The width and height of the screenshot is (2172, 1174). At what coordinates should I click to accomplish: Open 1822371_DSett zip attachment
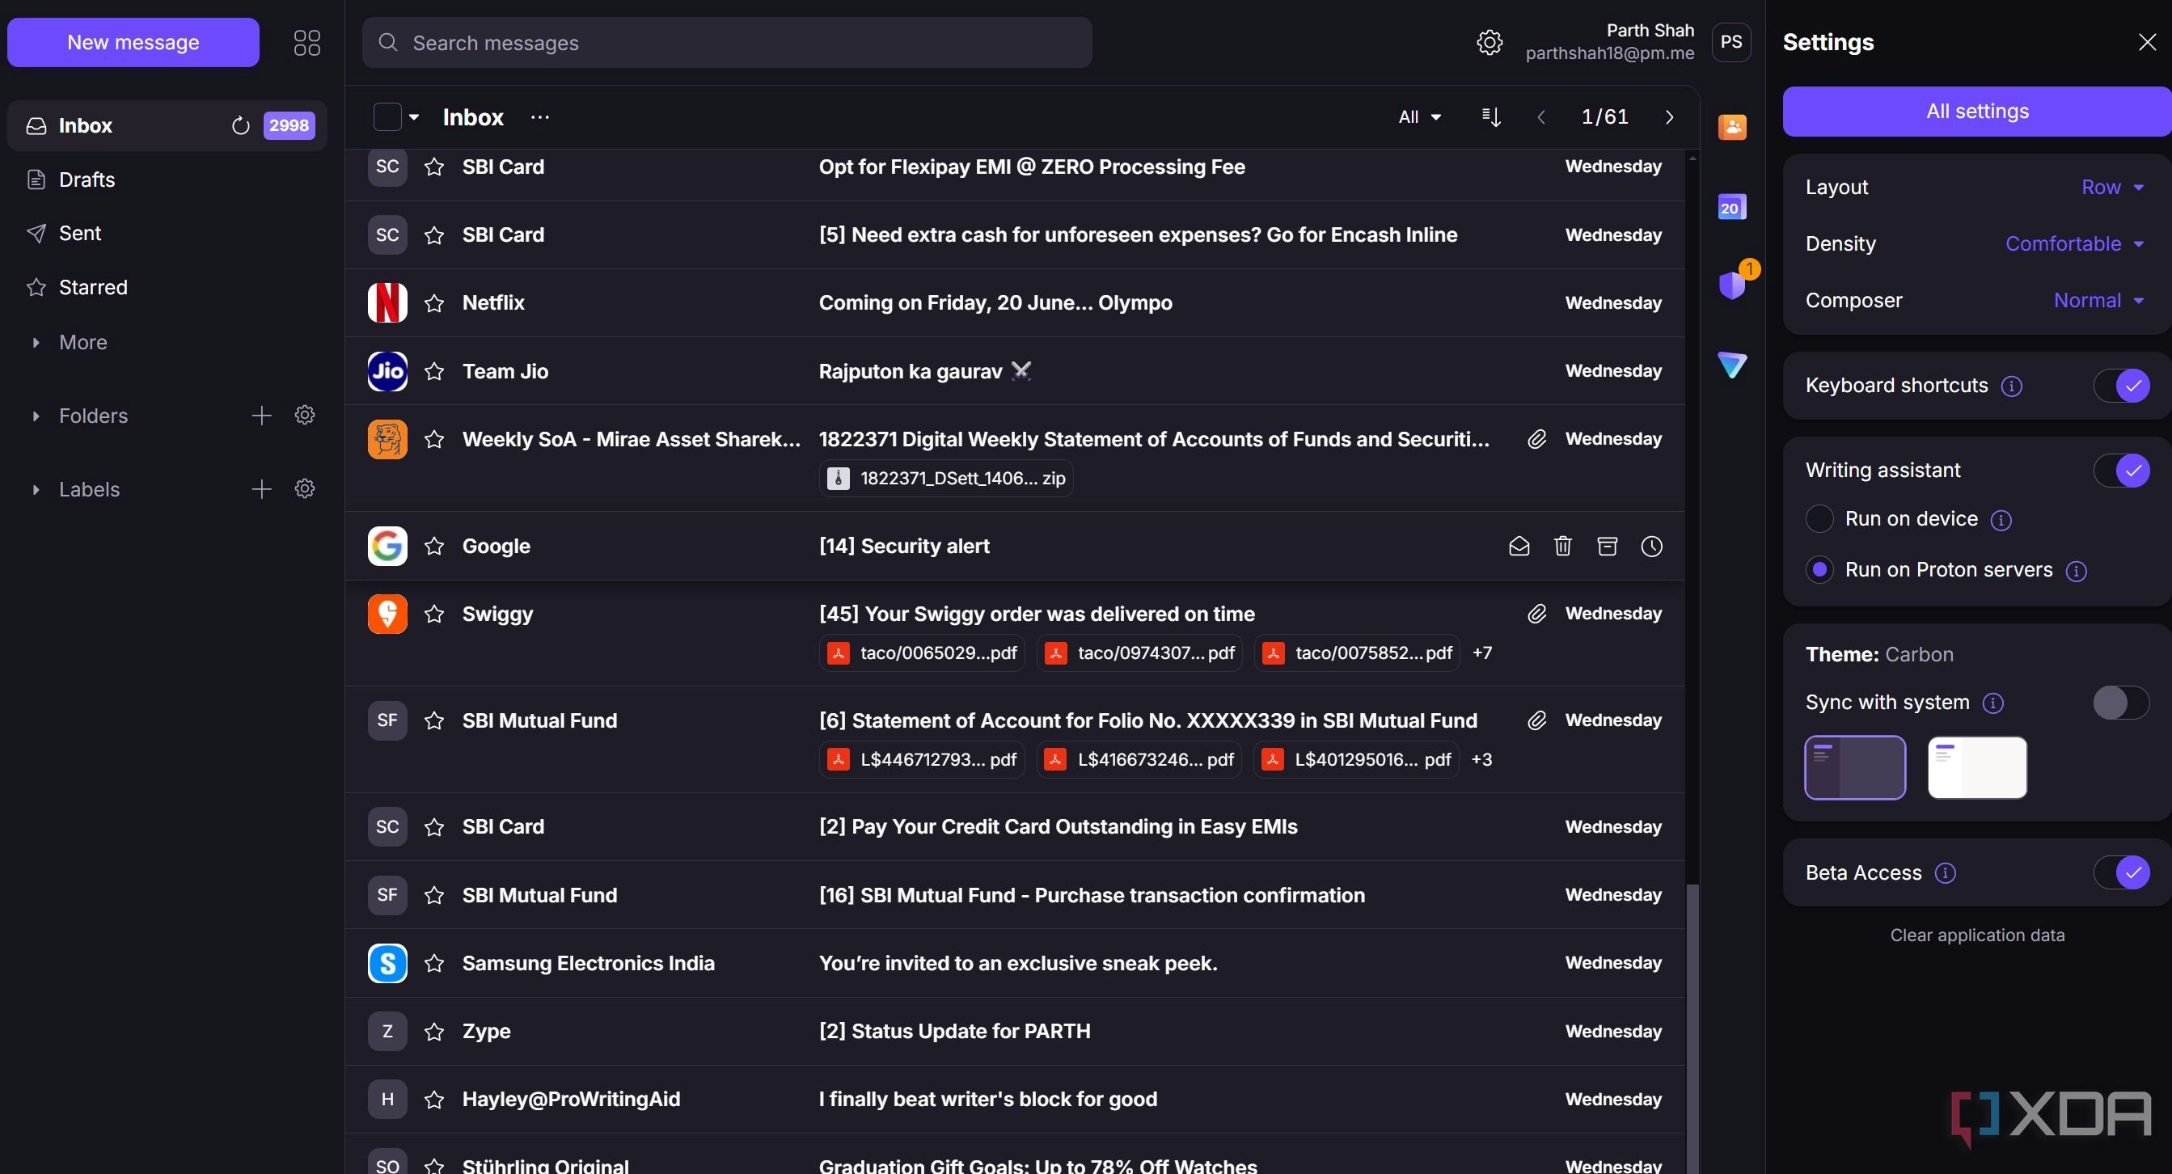pos(945,479)
